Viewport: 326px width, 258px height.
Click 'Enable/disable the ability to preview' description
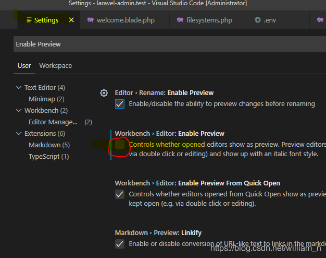coord(222,104)
